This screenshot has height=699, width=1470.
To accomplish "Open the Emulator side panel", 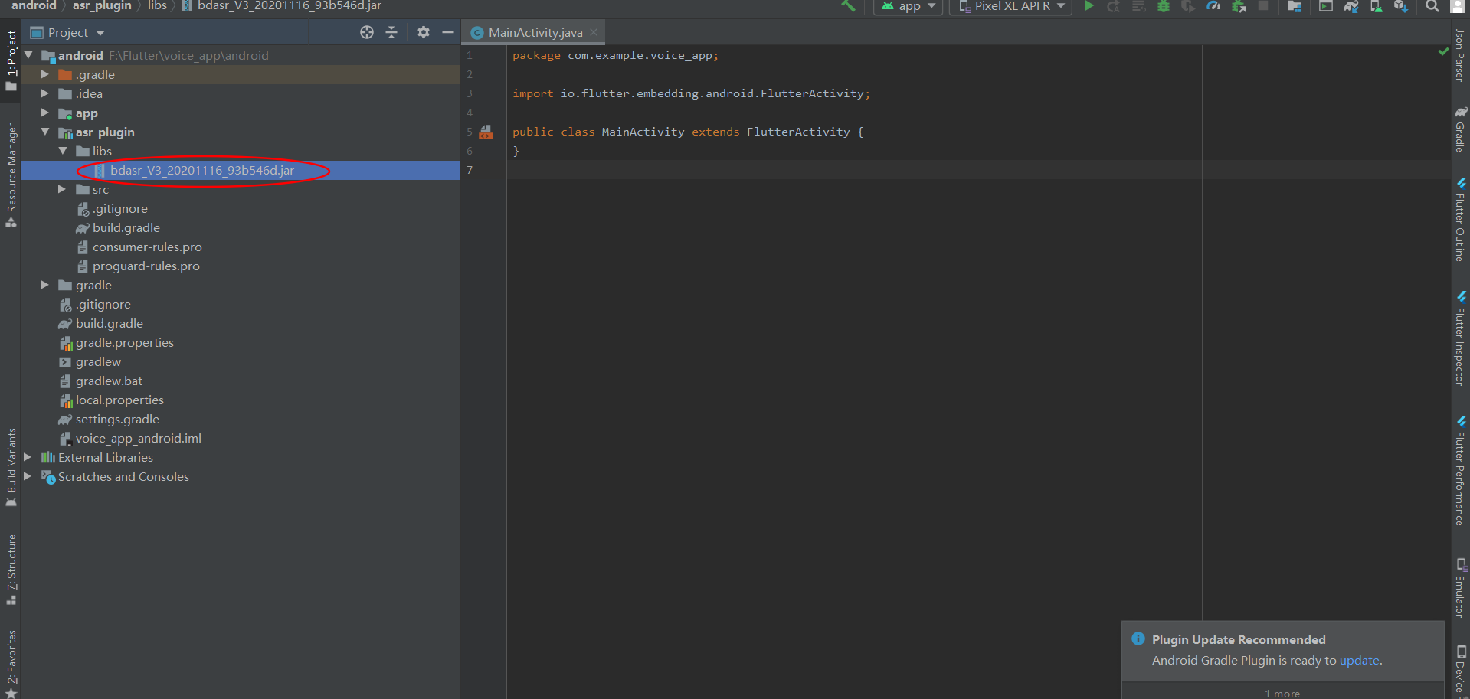I will coord(1460,588).
